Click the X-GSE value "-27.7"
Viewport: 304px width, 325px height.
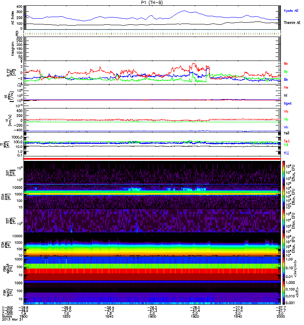[280, 308]
